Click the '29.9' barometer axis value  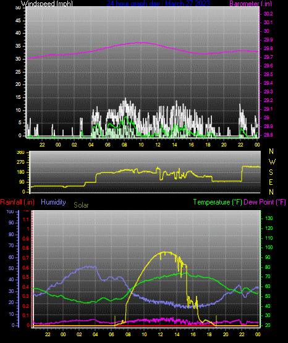click(x=268, y=40)
